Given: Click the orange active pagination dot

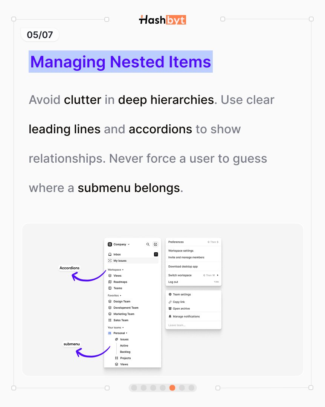Looking at the screenshot, I should click(172, 388).
